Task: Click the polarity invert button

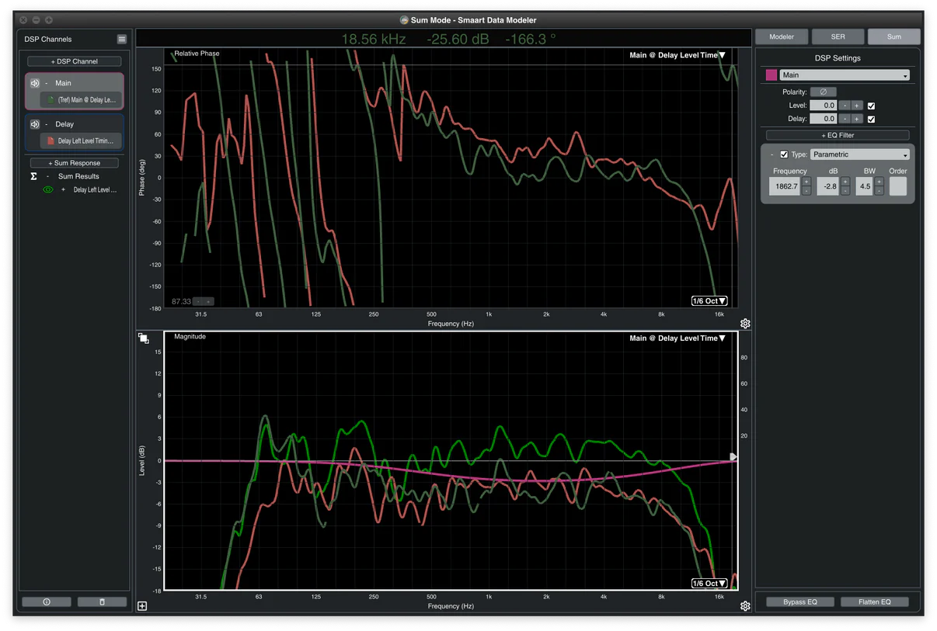Action: (823, 92)
